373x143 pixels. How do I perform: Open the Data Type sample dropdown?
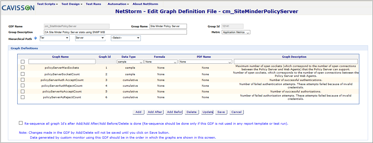click(x=130, y=62)
